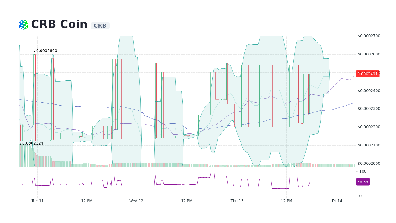Toggle visibility of the RSI indicator panel
This screenshot has height=223, width=396.
point(186,183)
